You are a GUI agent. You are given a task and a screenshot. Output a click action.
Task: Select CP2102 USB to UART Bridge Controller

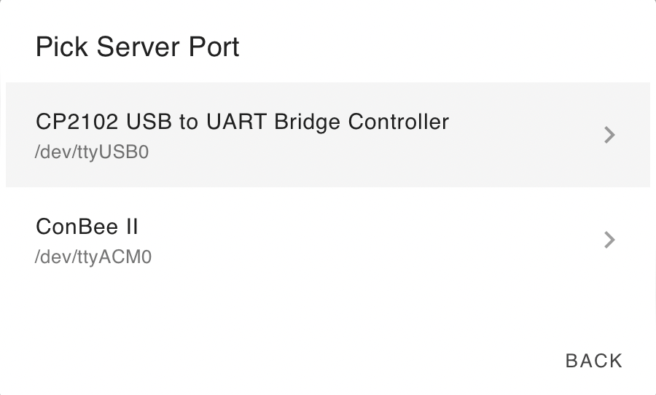(328, 135)
